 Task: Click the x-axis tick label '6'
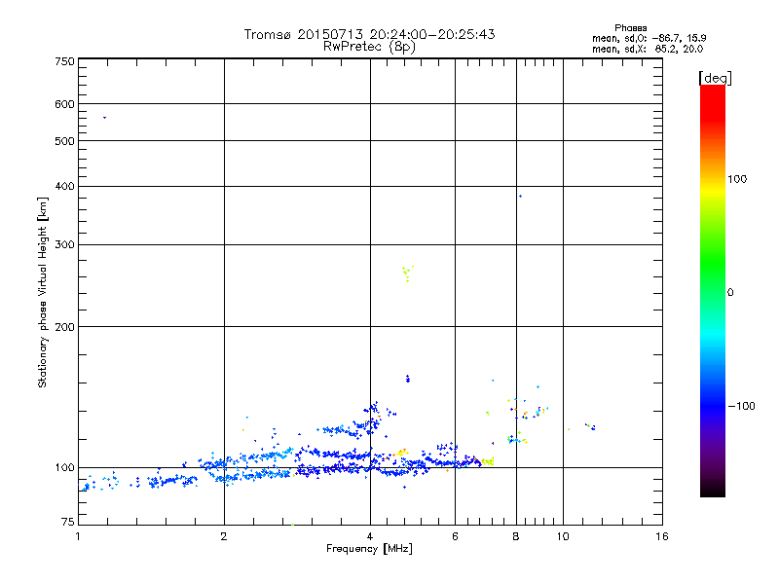tap(455, 536)
